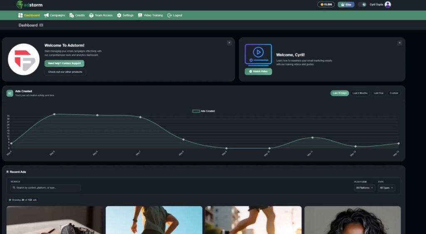
Task: Click the Elite plan crown badge
Action: [x=346, y=5]
